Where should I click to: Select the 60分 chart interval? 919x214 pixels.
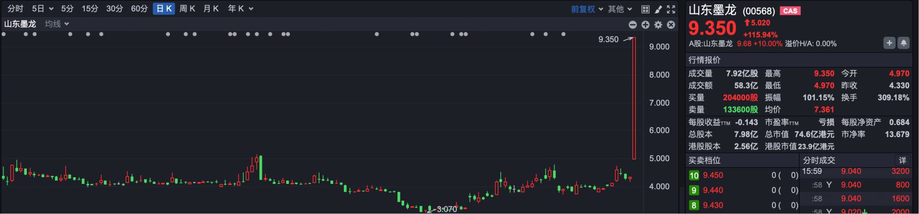pos(139,9)
